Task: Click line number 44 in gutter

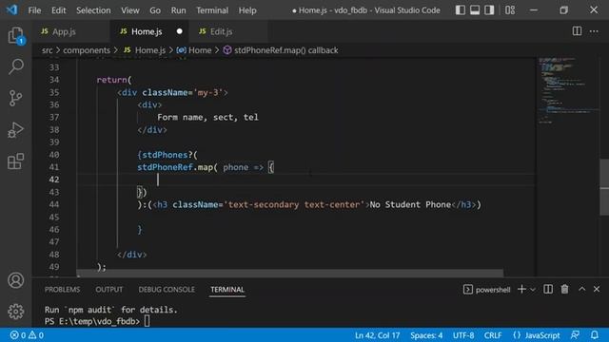Action: click(x=54, y=204)
